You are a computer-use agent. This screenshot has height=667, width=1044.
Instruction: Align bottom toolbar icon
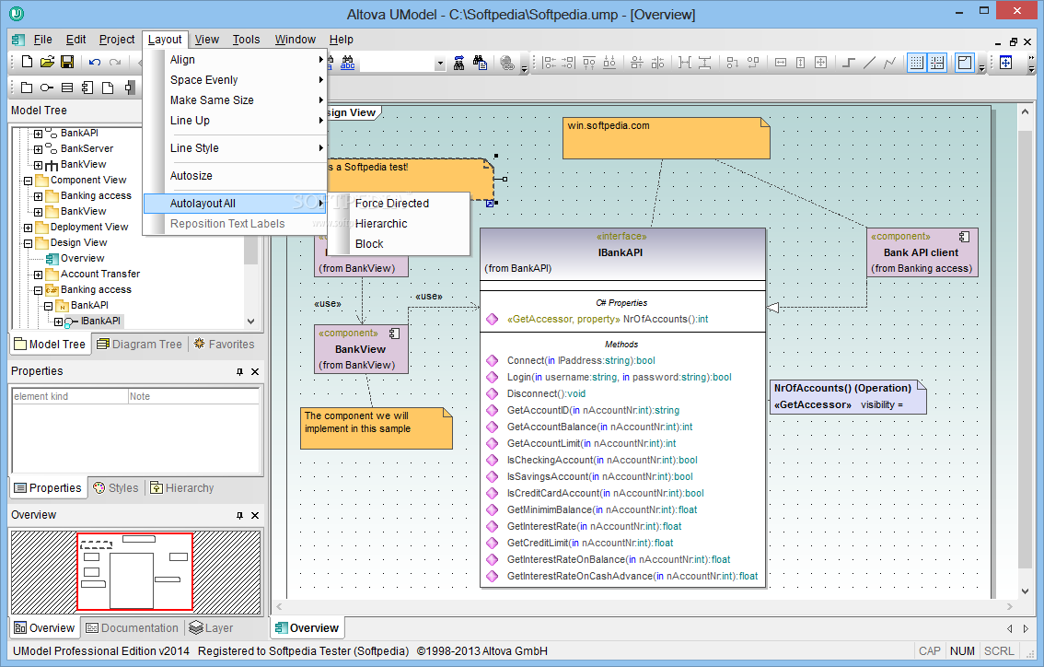(x=609, y=63)
